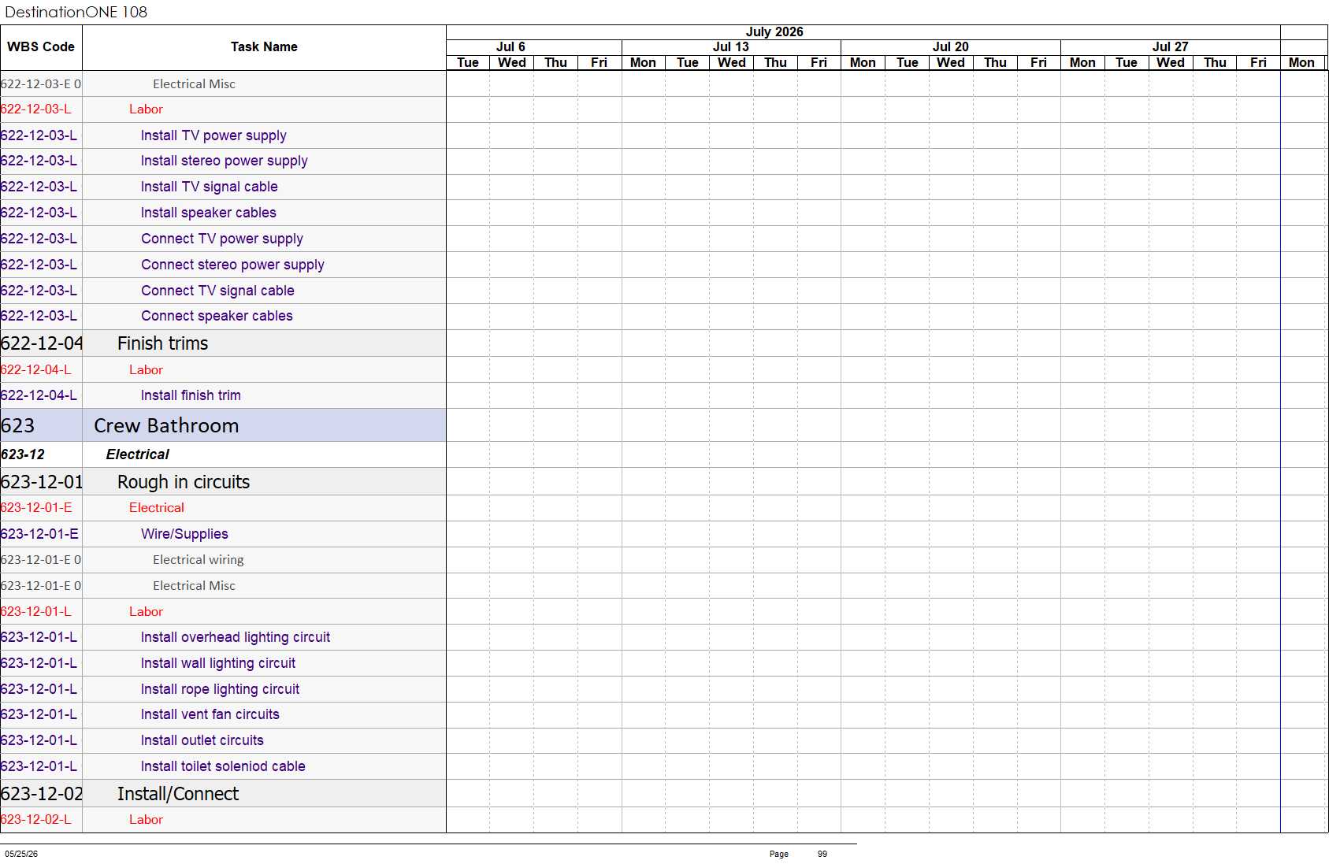The image size is (1329, 864).
Task: Select the Install vent fan circuits task
Action: tap(210, 714)
